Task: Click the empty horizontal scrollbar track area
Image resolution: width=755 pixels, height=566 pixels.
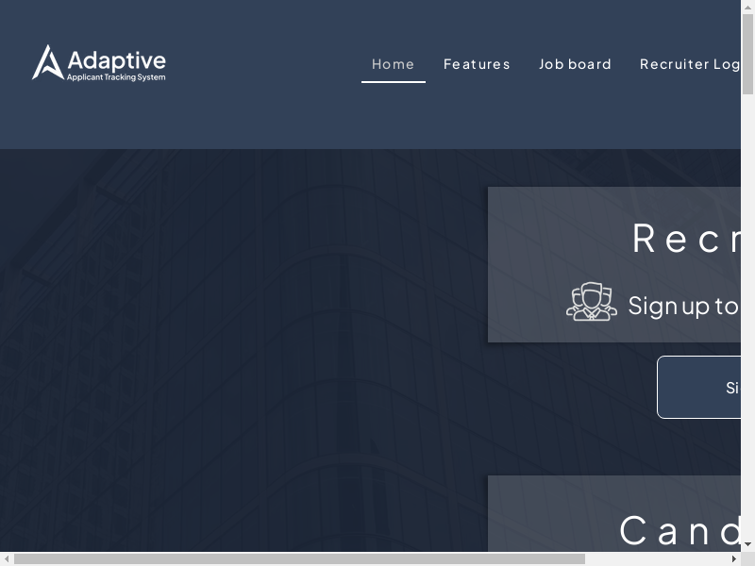Action: coord(661,558)
